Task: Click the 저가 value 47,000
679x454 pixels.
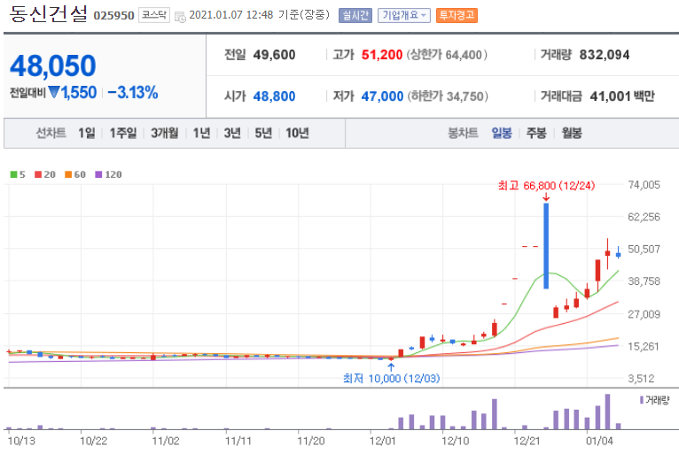Action: (x=382, y=96)
